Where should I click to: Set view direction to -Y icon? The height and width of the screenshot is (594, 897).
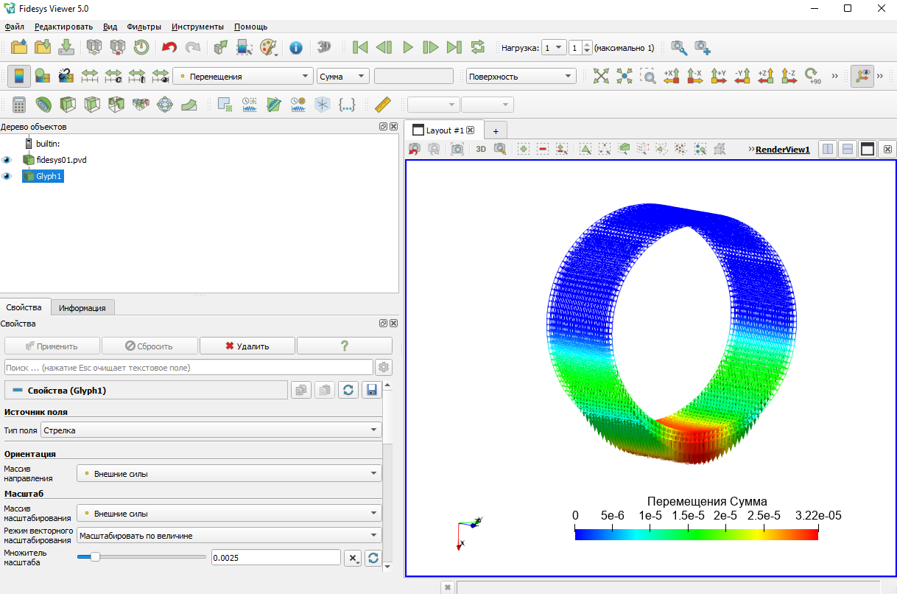pos(742,76)
